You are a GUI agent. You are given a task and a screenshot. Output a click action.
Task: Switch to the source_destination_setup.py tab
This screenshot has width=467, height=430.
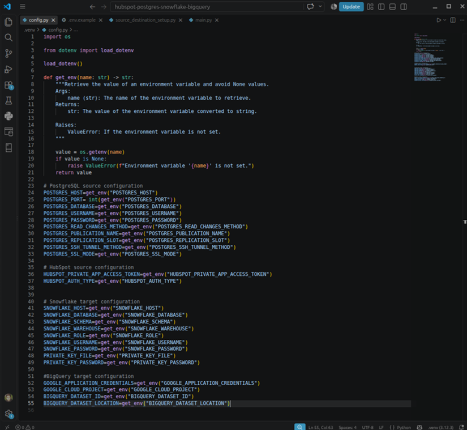[145, 20]
